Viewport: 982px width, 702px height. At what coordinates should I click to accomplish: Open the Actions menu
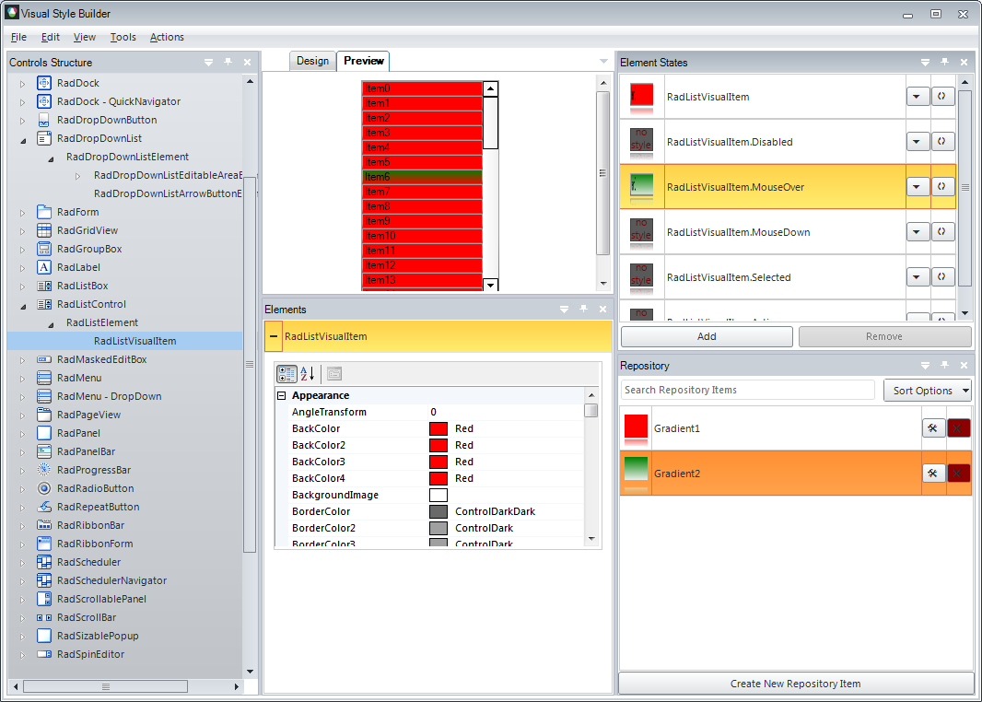click(x=167, y=37)
